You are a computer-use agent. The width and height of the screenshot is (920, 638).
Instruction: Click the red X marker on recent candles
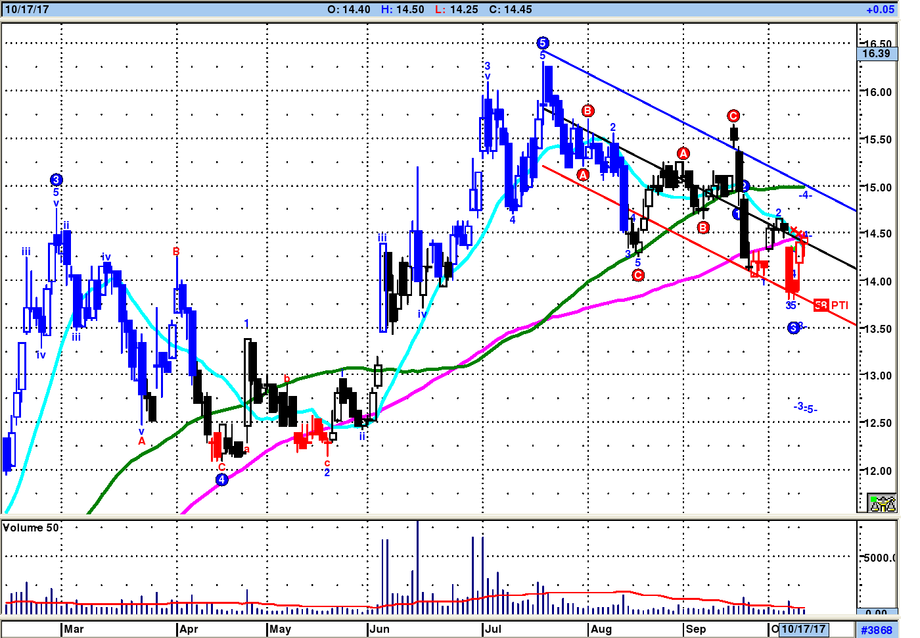point(794,230)
